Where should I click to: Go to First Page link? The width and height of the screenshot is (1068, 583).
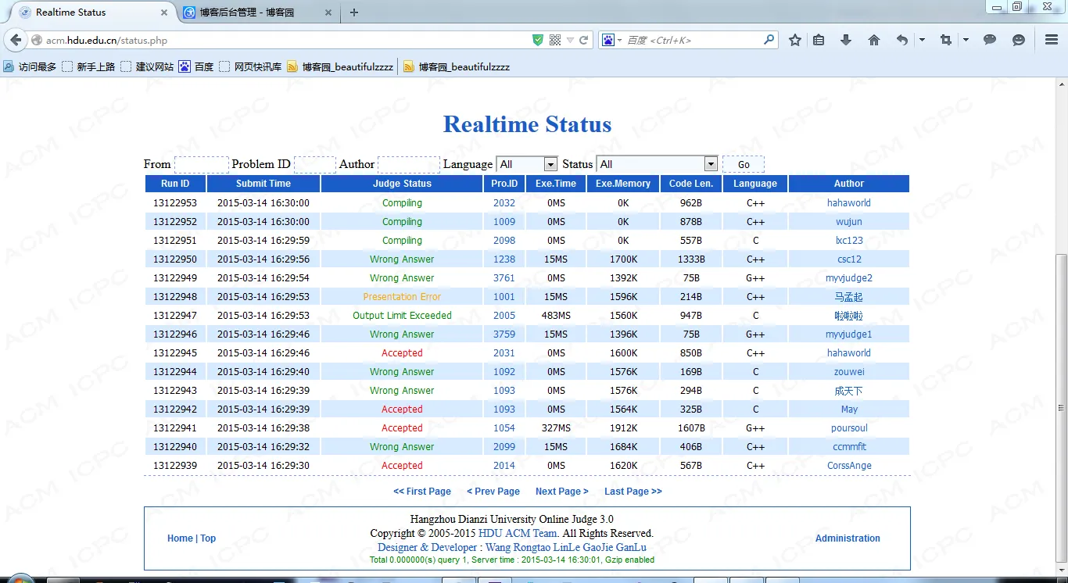coord(422,492)
